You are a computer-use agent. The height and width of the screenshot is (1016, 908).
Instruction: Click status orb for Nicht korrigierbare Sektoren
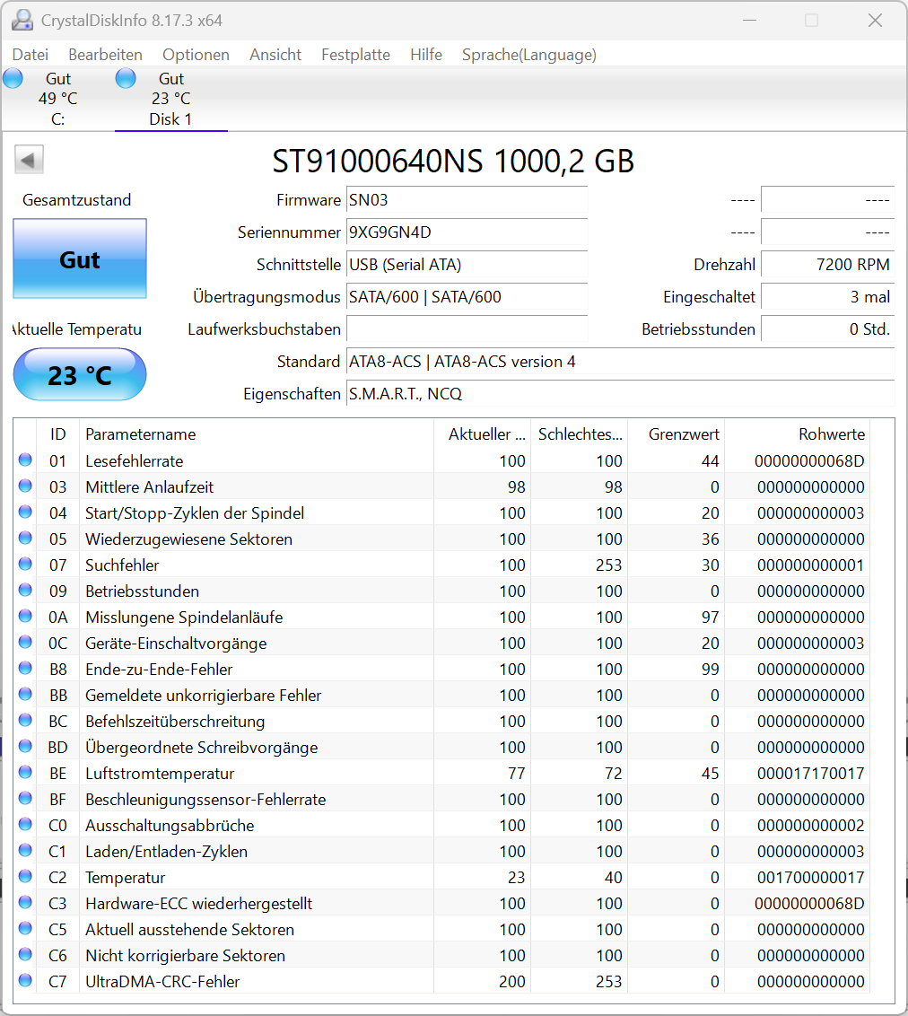[25, 954]
